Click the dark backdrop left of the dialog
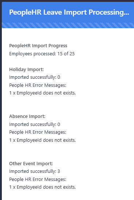Image resolution: width=134 pixels, height=200 pixels. click(1, 102)
